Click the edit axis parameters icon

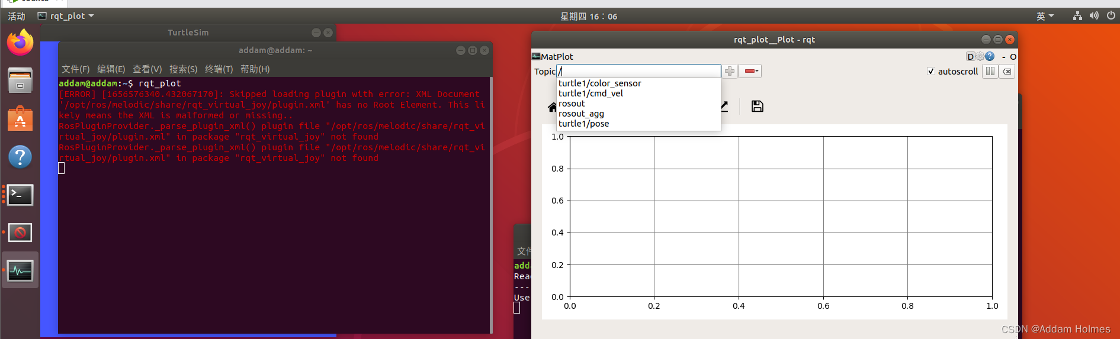[724, 106]
